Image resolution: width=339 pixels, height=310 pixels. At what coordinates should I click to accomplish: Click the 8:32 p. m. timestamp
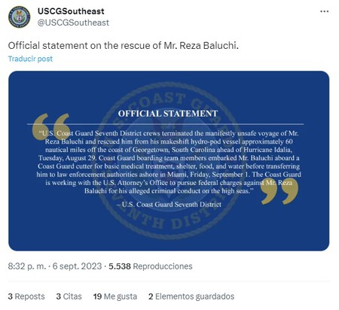click(27, 266)
